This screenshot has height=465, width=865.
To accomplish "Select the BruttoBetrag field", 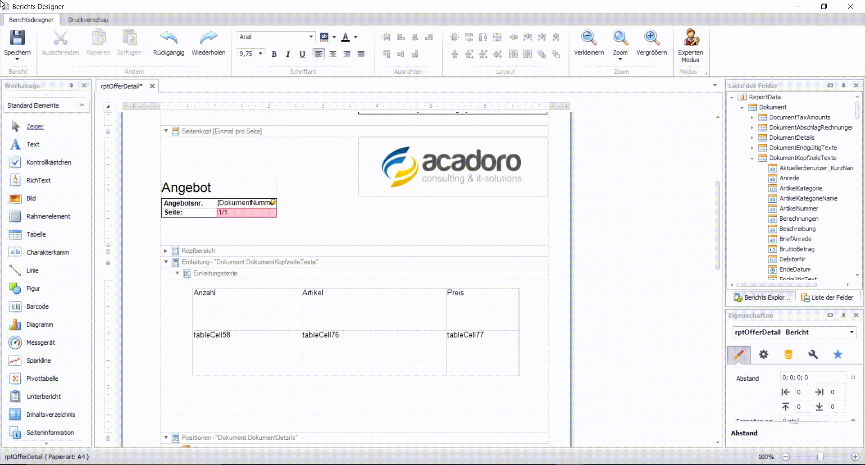I will coord(797,249).
